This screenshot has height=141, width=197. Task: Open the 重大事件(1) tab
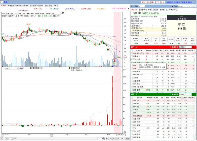(143, 10)
